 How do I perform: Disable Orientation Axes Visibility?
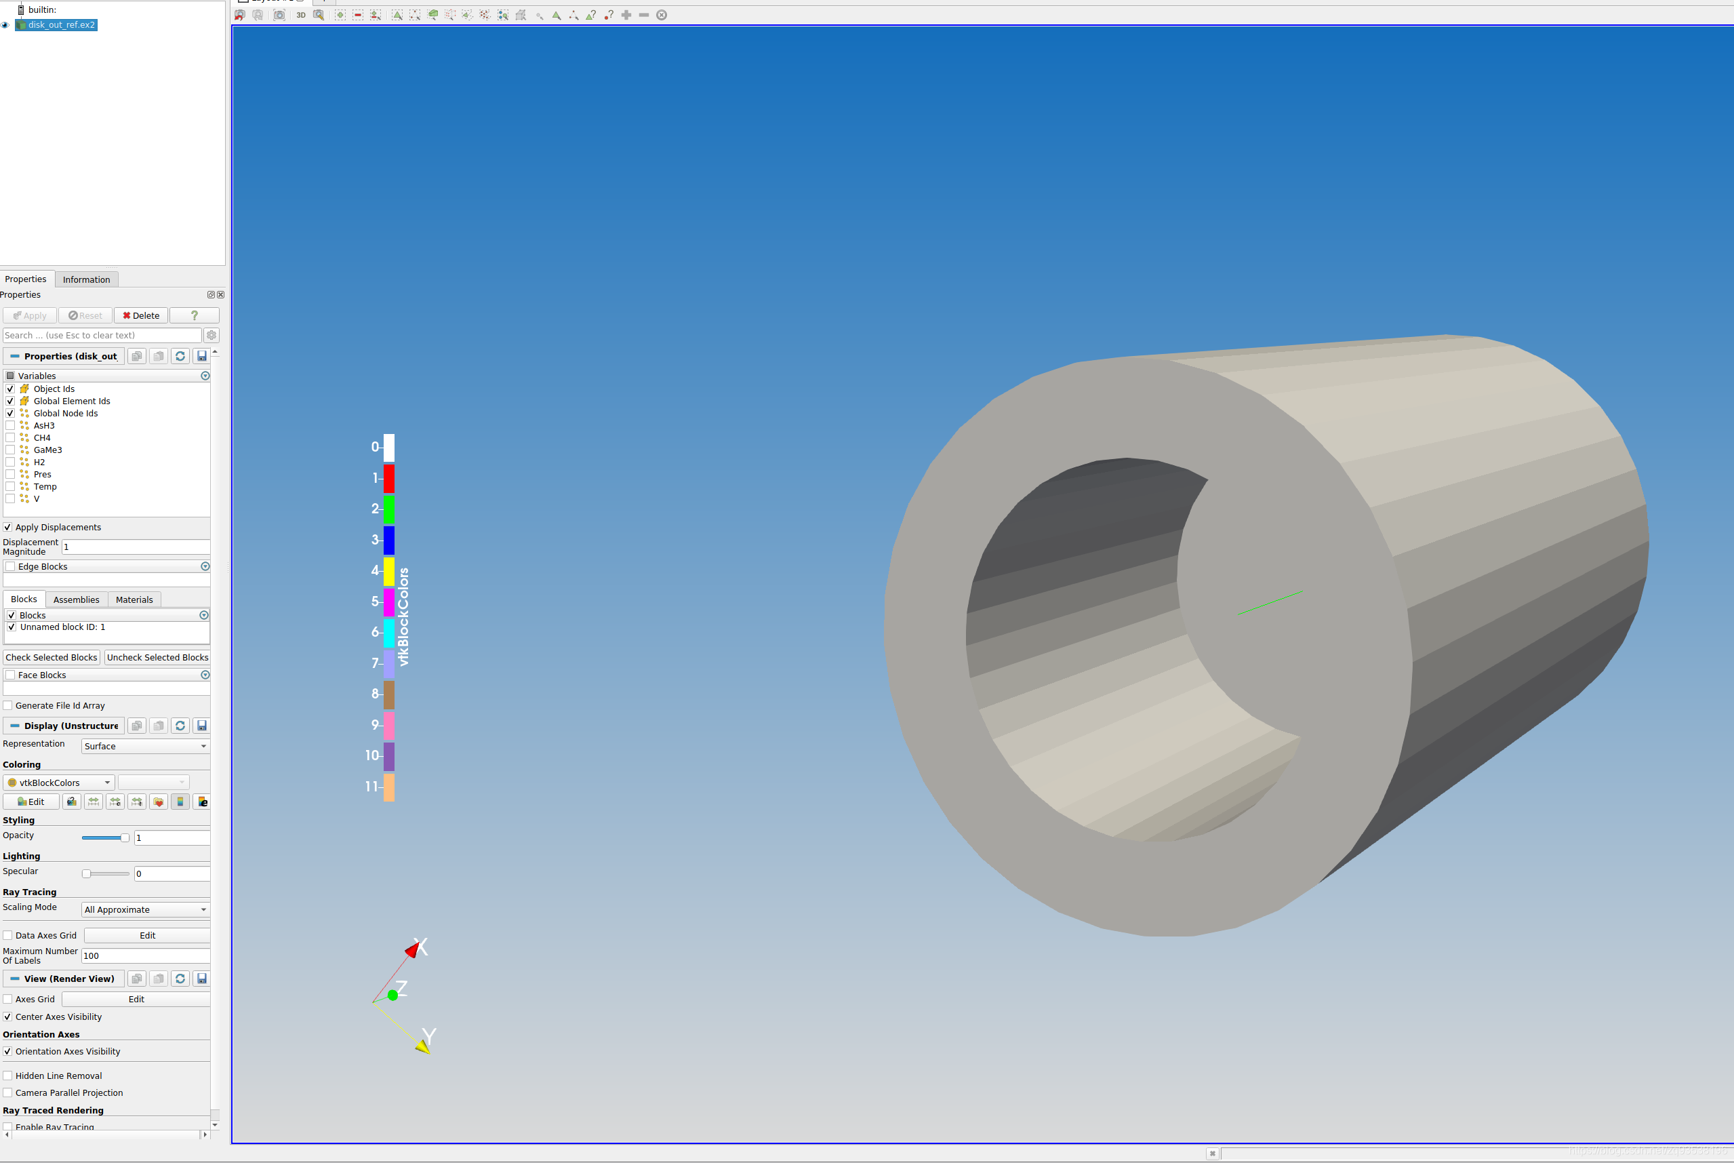(7, 1051)
